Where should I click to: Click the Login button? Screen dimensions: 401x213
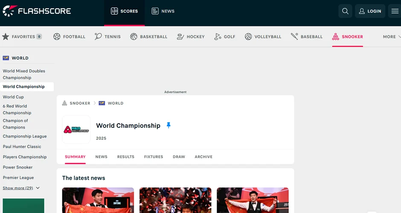[370, 11]
